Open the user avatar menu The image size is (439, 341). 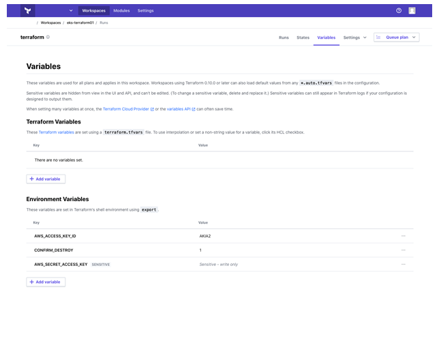coord(412,11)
